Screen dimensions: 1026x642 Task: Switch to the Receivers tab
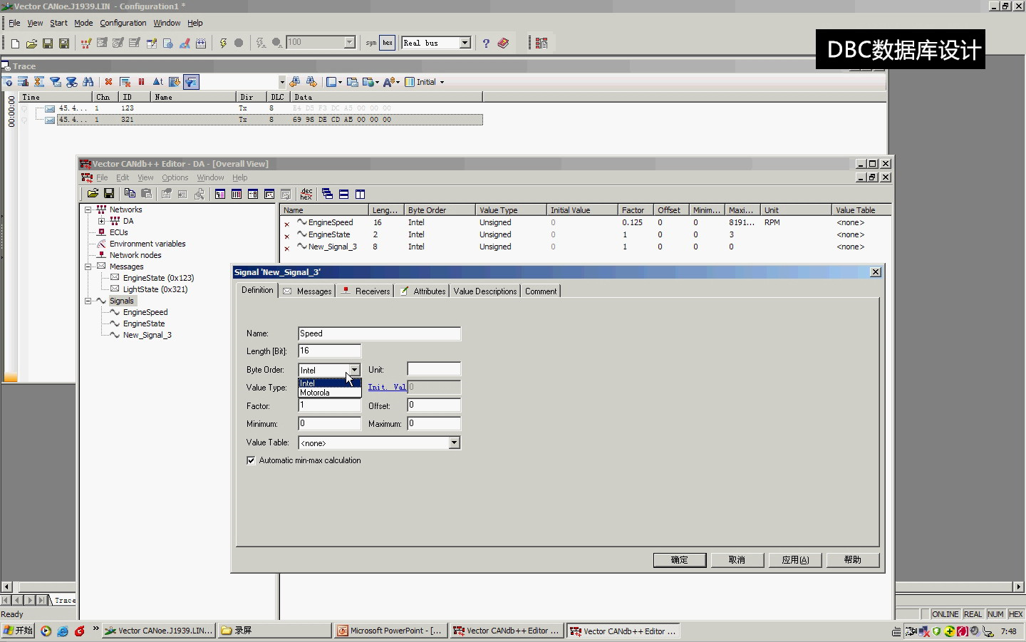(x=365, y=291)
